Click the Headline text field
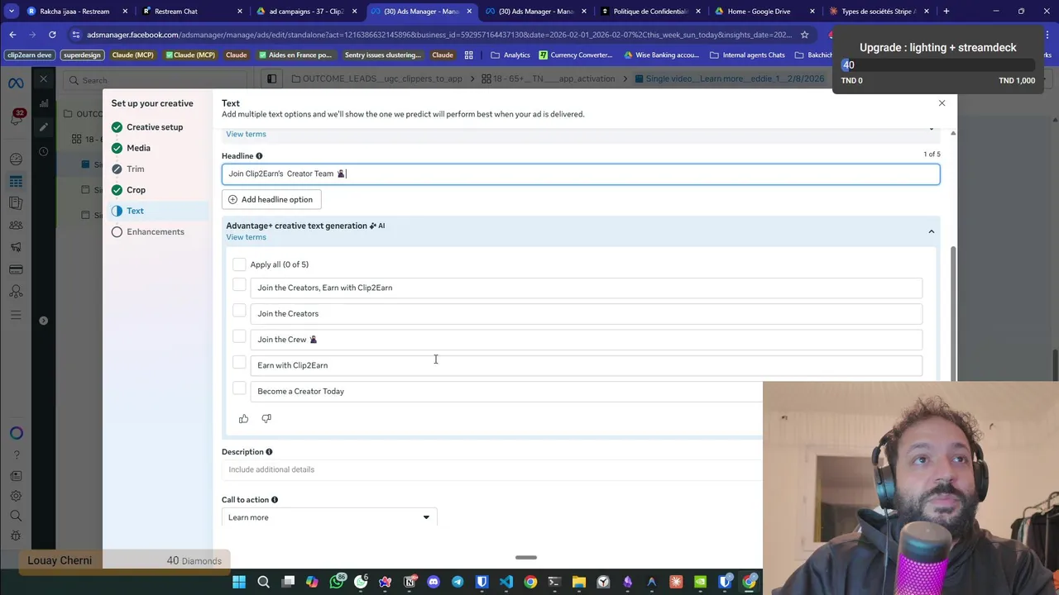Screen dimensions: 1059x595 click(581, 174)
